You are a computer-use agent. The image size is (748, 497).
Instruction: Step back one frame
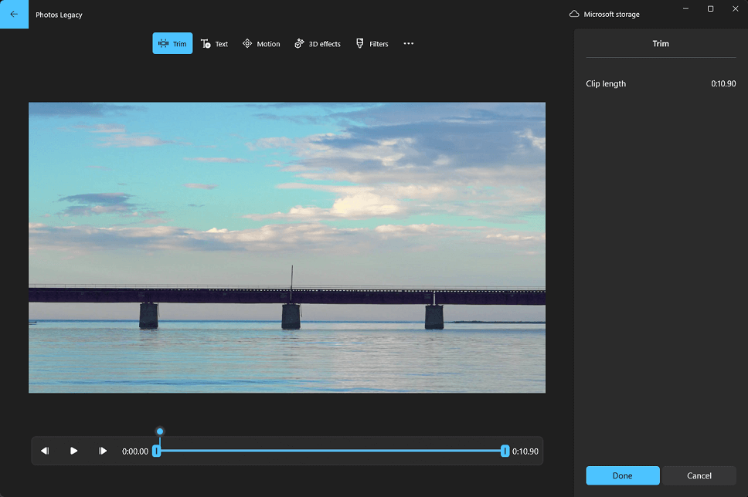(45, 451)
